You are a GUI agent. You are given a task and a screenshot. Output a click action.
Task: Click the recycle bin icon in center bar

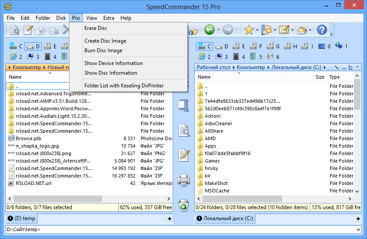coord(184,206)
